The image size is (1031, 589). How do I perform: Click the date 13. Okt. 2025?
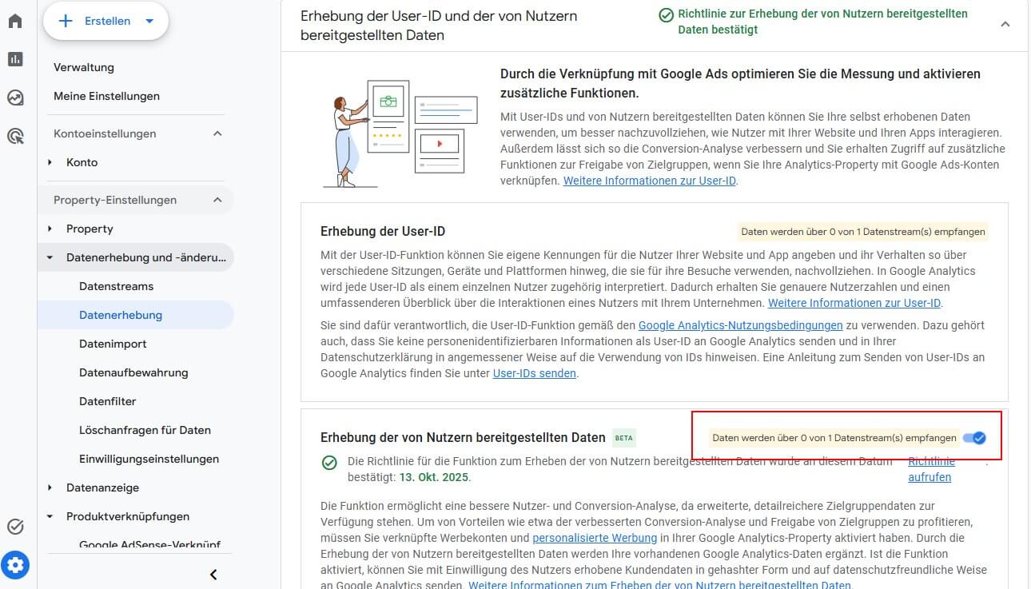coord(435,477)
